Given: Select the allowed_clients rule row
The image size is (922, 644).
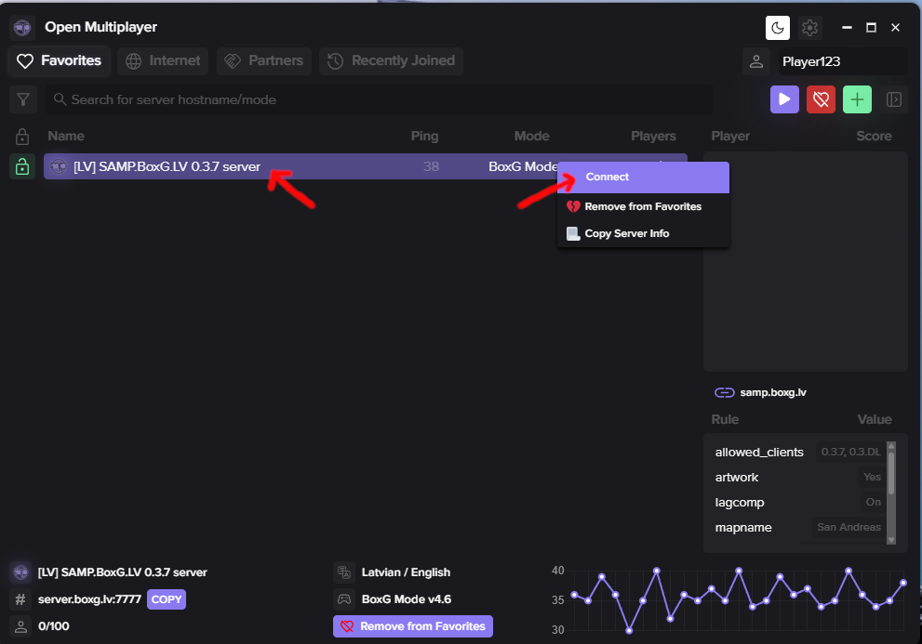Looking at the screenshot, I should [798, 452].
